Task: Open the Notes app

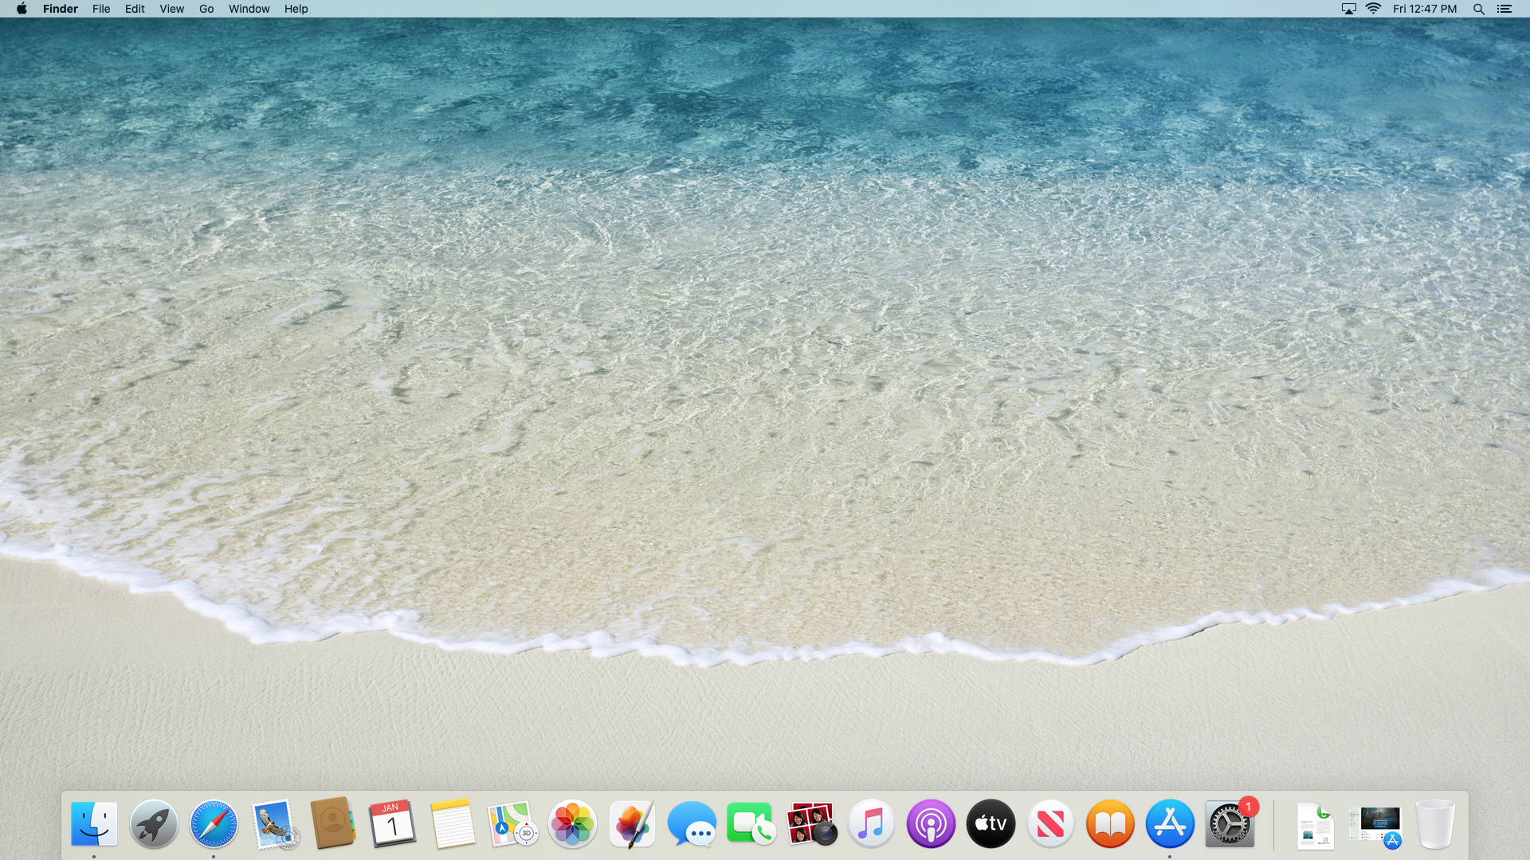Action: coord(453,823)
